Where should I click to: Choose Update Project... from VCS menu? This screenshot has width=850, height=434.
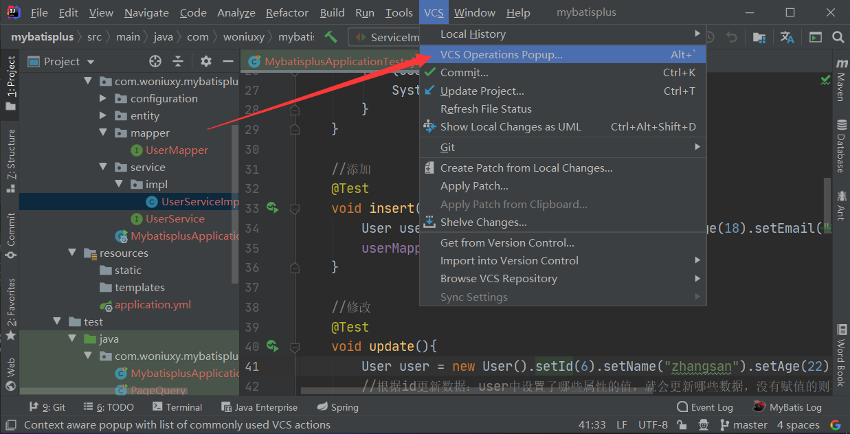pos(563,91)
